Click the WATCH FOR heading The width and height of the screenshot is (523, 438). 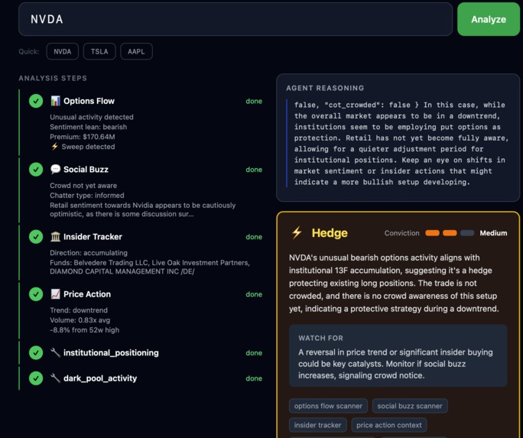click(x=320, y=338)
